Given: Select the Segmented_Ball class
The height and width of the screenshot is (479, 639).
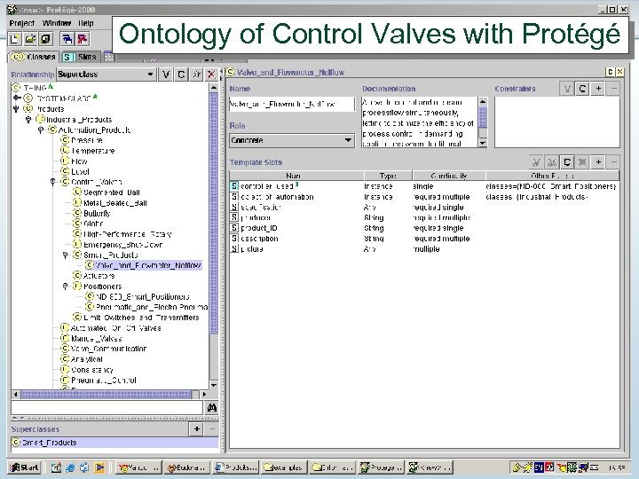Looking at the screenshot, I should (111, 192).
